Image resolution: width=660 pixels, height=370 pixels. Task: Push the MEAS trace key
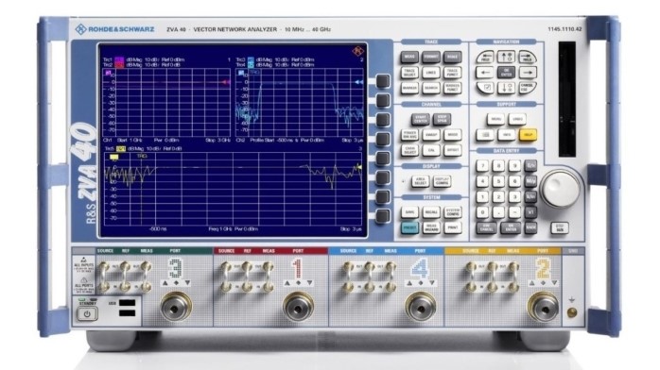409,58
